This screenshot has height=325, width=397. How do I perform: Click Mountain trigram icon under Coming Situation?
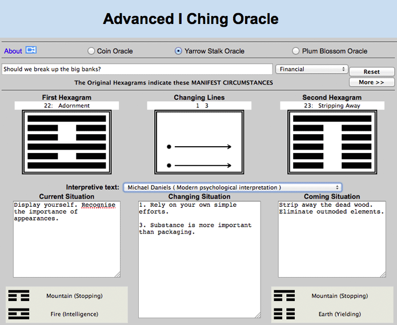click(284, 296)
